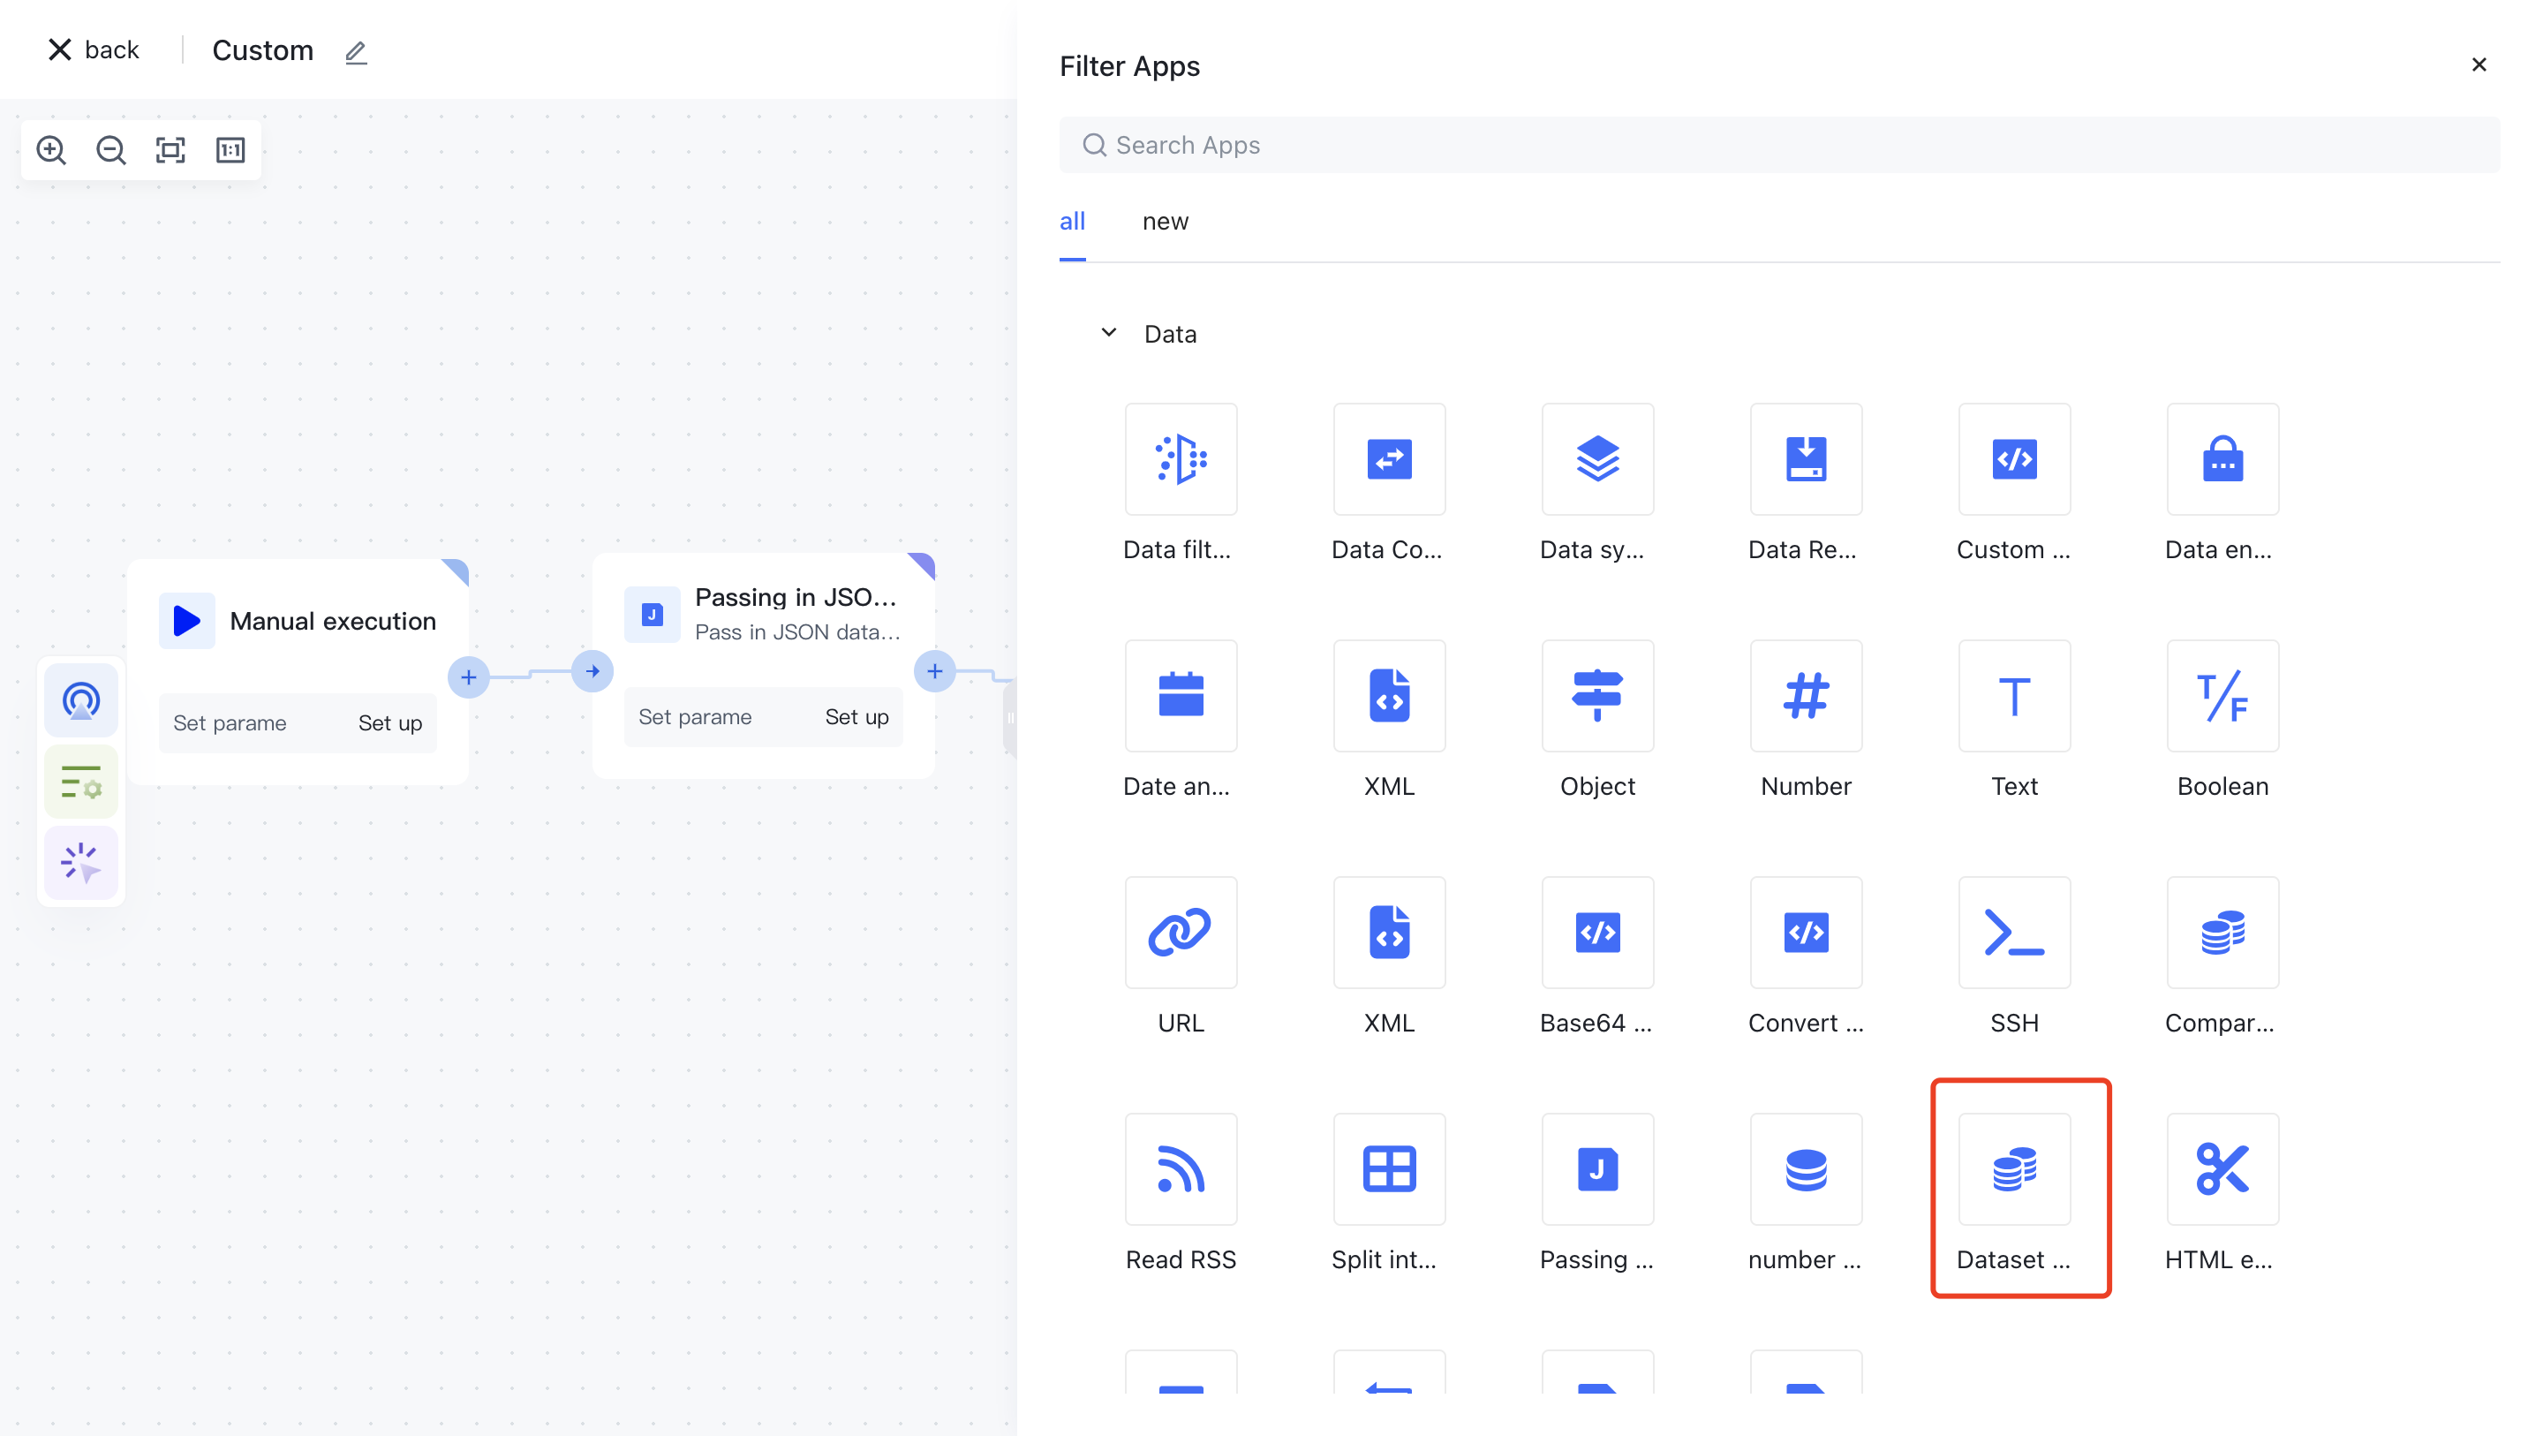Switch to the new tab
2543x1436 pixels.
(x=1165, y=221)
